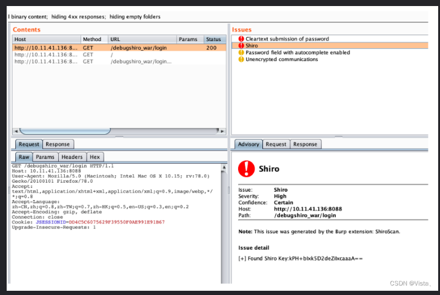Screen dimensions: 440x295
Task: Click the Confidence value Certain
Action: pos(284,203)
